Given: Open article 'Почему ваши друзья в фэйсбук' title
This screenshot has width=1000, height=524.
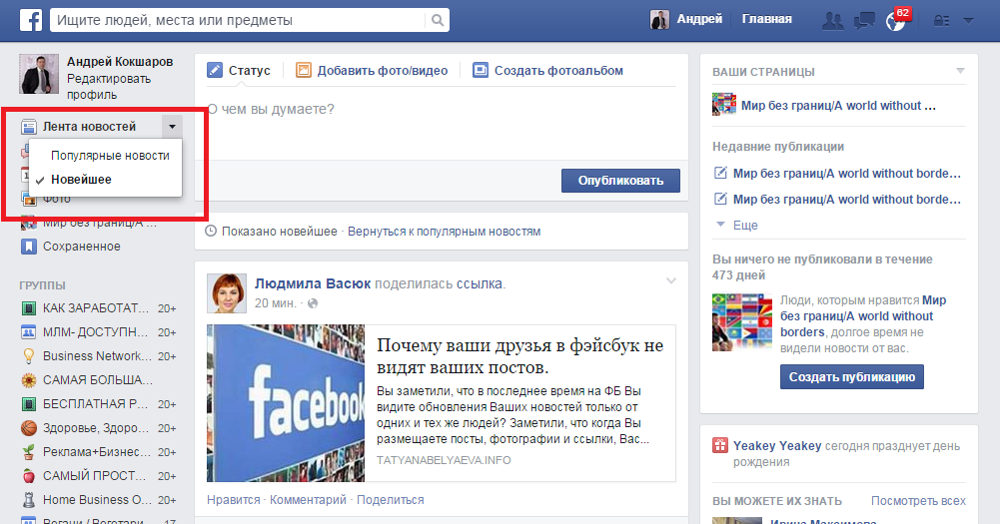Looking at the screenshot, I should tap(519, 355).
